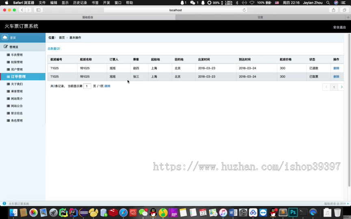Open 角色管理 in the sidebar
This screenshot has width=351, height=219.
(x=17, y=120)
